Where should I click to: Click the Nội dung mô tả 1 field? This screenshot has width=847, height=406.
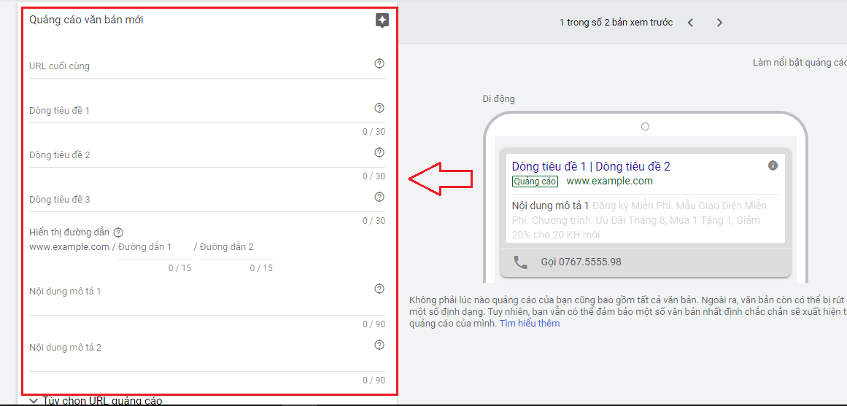pos(197,292)
